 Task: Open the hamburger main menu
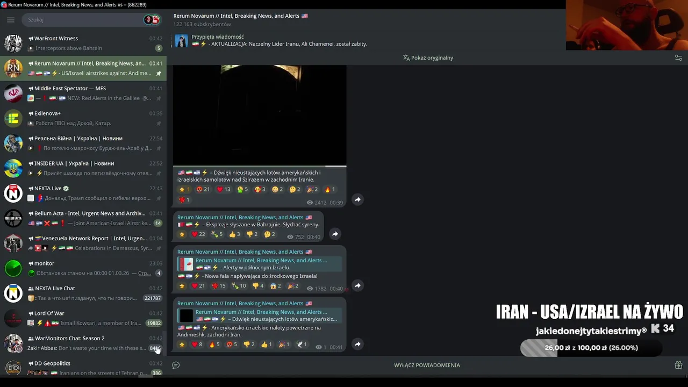(x=11, y=20)
